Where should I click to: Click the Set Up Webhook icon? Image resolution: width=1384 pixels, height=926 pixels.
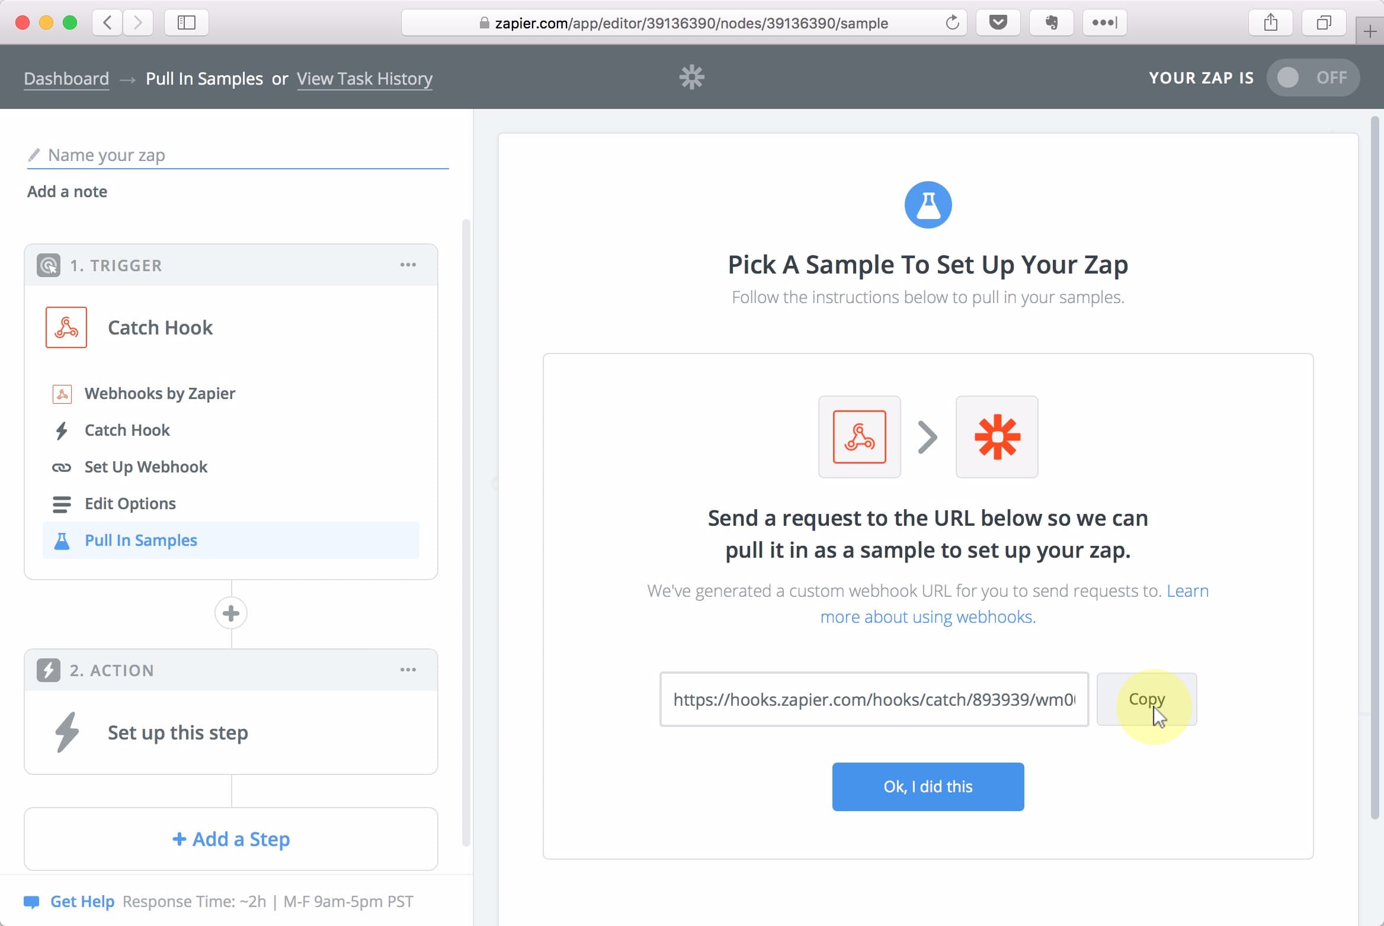62,466
